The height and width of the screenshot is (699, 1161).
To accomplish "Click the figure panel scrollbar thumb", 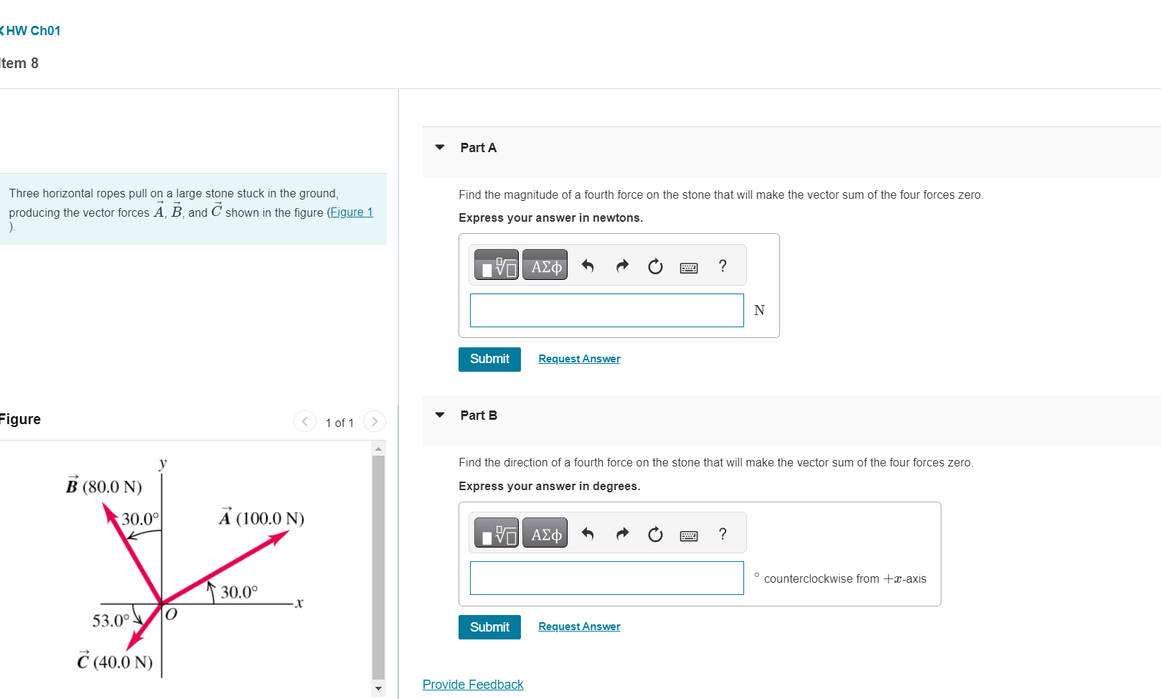I will click(379, 567).
